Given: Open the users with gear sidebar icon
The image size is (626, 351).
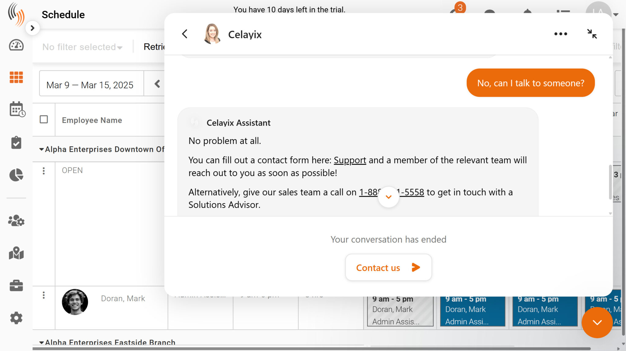Looking at the screenshot, I should (16, 220).
